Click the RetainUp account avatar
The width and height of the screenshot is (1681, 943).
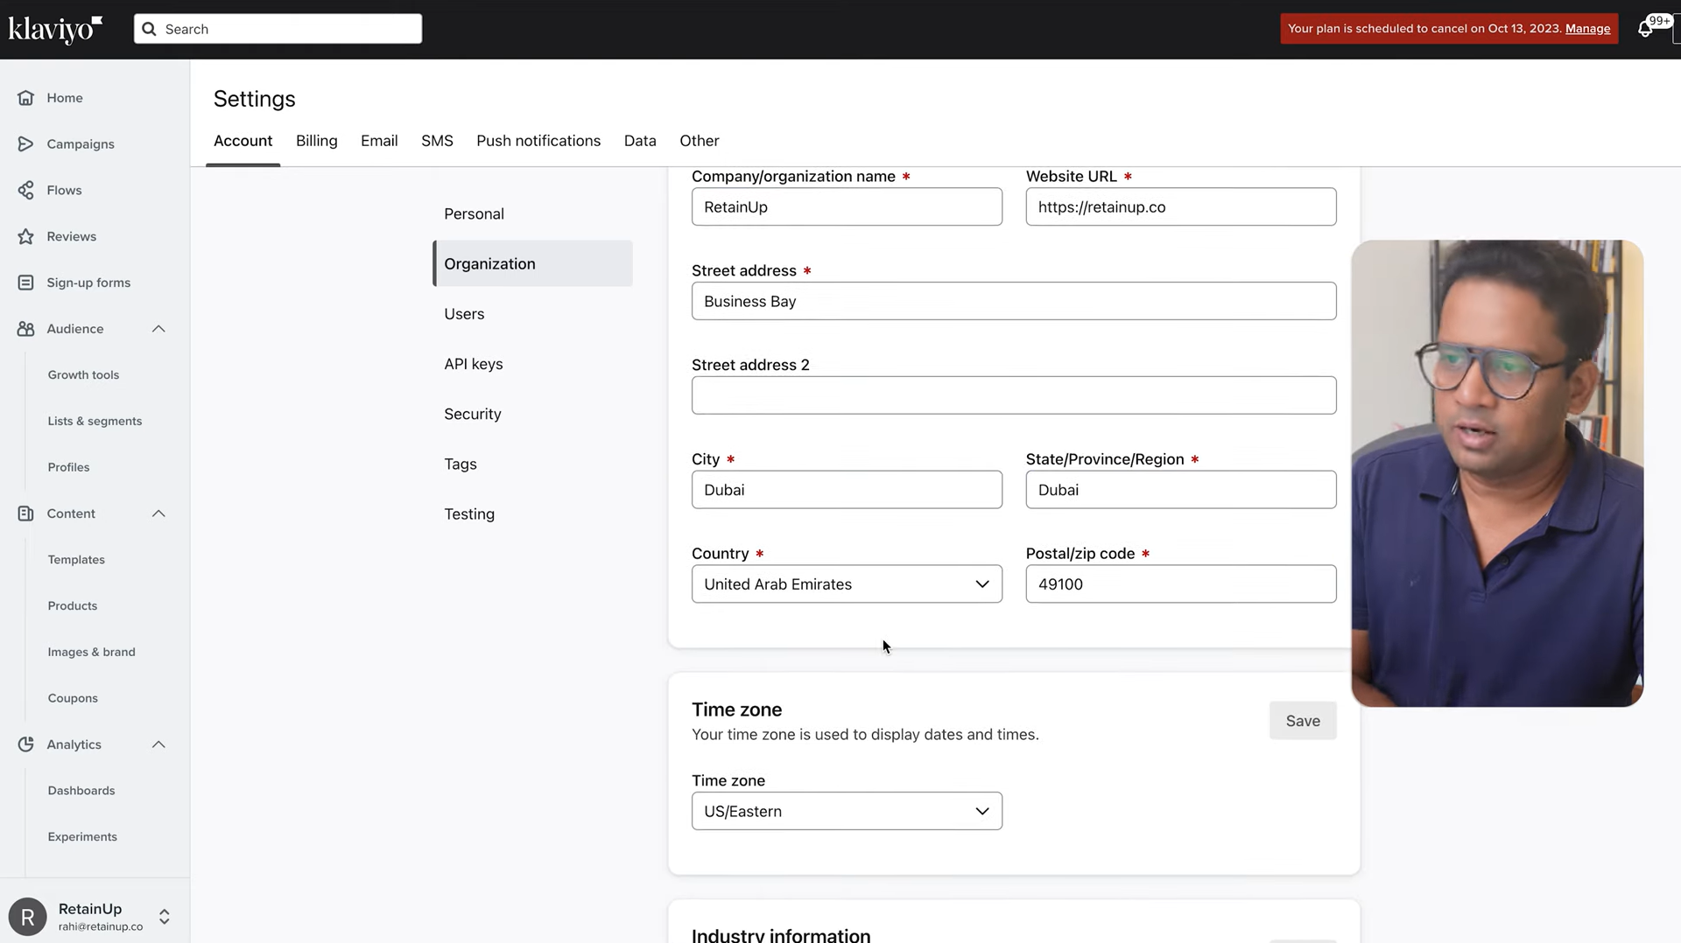point(28,917)
